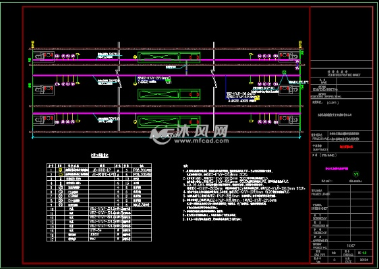
Task: Select the yellow rectangle symbol in table row 2
Action: [60, 174]
